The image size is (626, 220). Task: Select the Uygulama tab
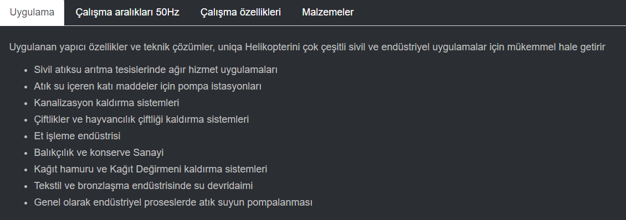32,12
